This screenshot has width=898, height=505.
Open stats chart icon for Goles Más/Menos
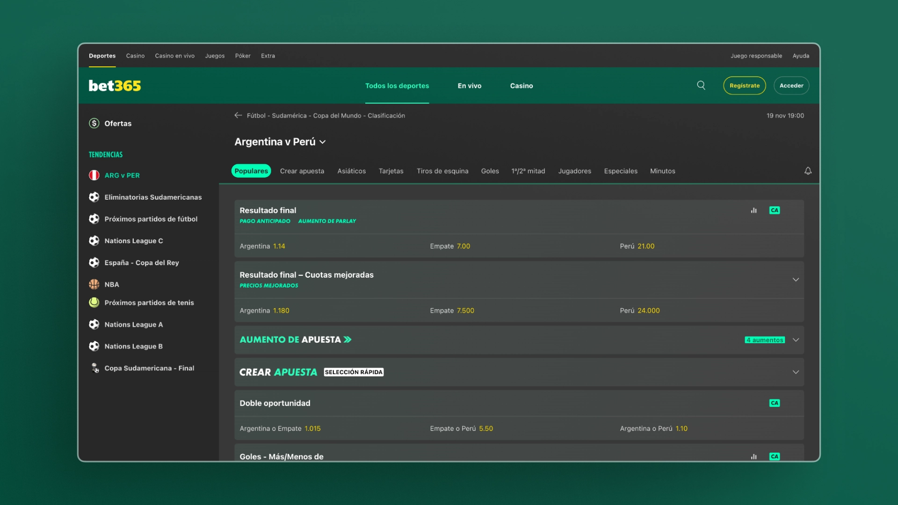pyautogui.click(x=753, y=456)
